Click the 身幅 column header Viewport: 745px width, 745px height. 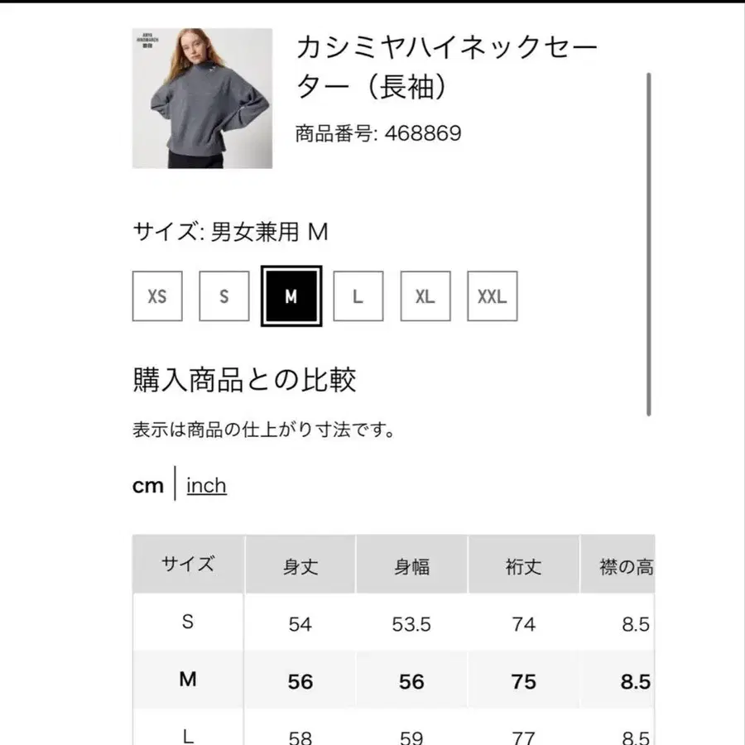coord(411,565)
